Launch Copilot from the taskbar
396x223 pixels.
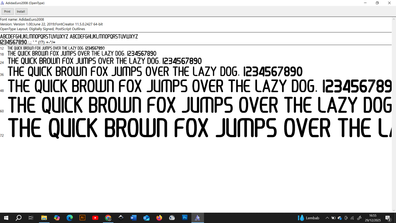coord(57,218)
